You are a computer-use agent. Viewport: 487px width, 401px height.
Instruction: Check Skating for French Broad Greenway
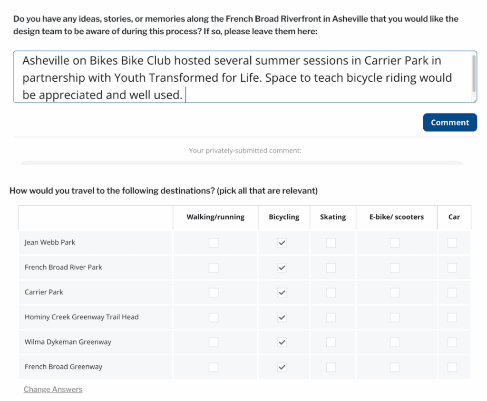331,367
